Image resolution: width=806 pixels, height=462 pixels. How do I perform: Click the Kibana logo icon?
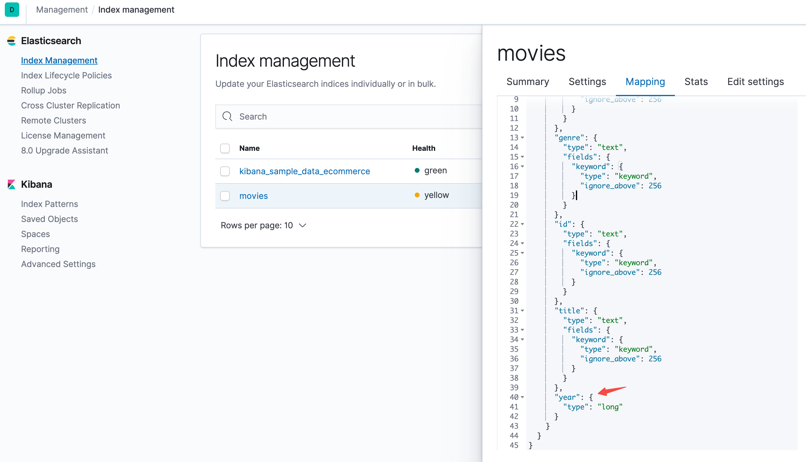pyautogui.click(x=11, y=184)
